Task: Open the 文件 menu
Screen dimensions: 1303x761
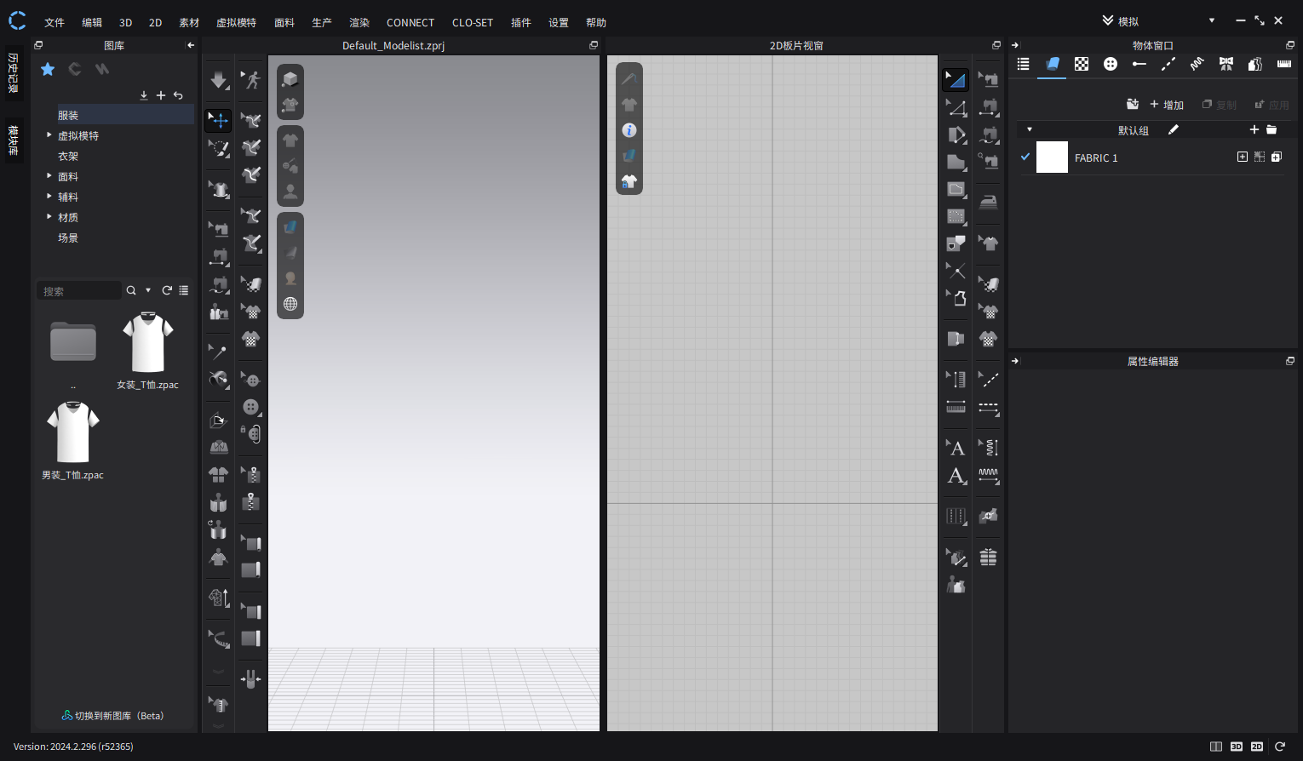Action: (55, 23)
